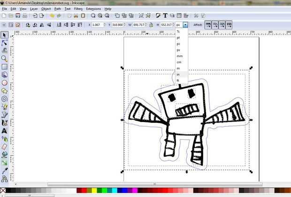291x197 pixels.
Task: Click the Duplicate object icon
Action: (117, 16)
